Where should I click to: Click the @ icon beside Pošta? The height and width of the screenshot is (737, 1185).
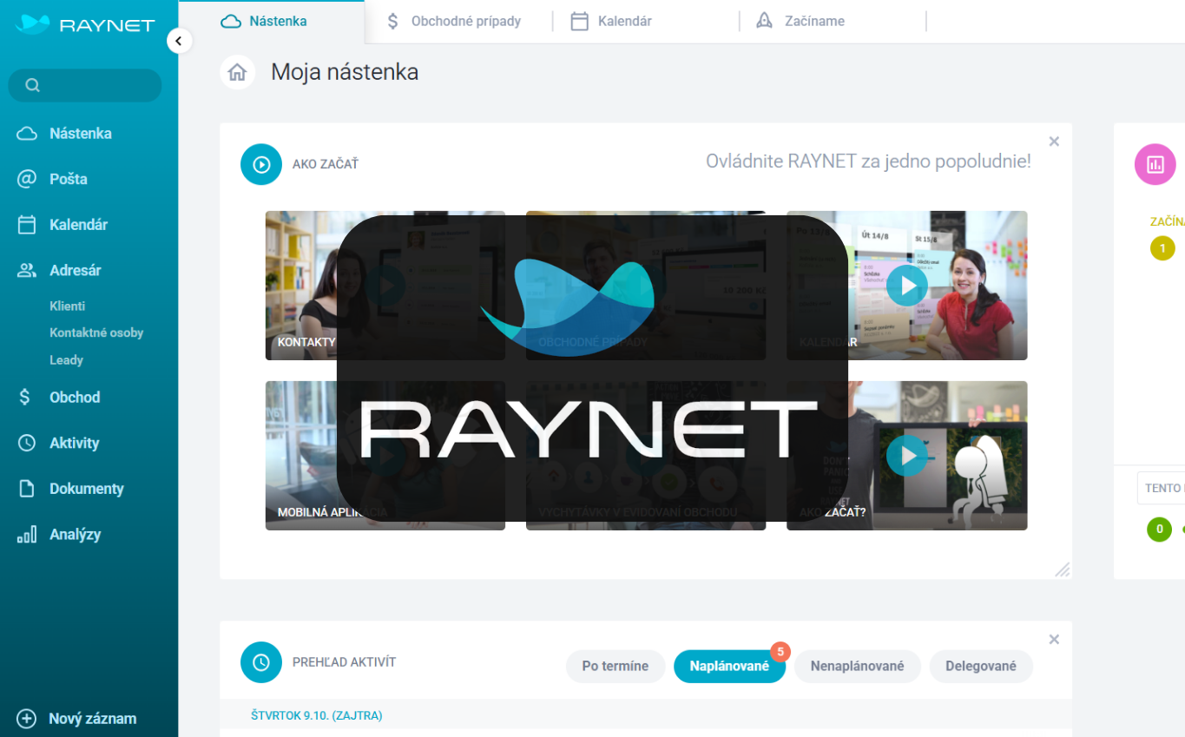[x=27, y=179]
